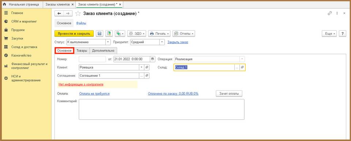Screen dimensions: 351x141
Task: Select the Основное form tab
Action: (x=64, y=50)
